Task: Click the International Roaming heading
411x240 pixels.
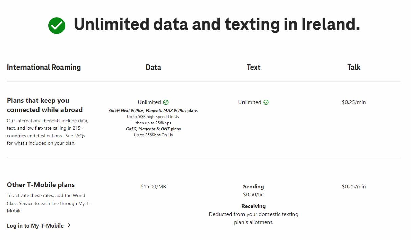Action: point(44,67)
